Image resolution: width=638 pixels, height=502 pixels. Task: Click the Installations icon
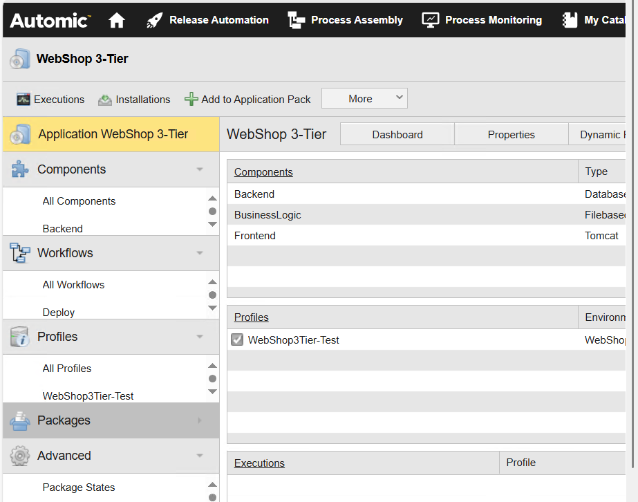pos(105,100)
